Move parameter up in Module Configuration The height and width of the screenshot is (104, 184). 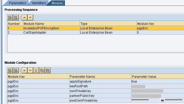pyautogui.click(x=24, y=70)
